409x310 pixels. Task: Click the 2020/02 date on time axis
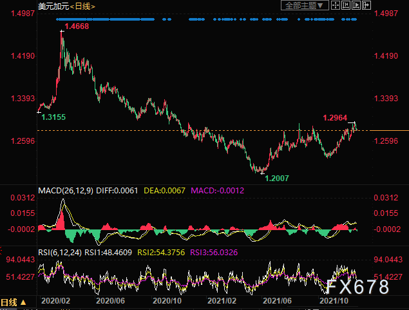tap(56, 301)
